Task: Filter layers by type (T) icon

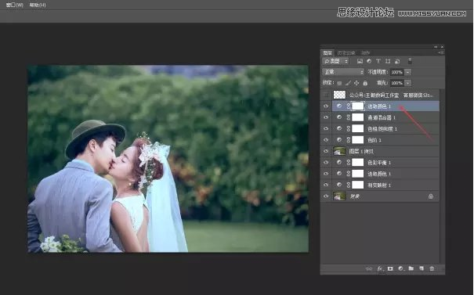Action: [378, 61]
